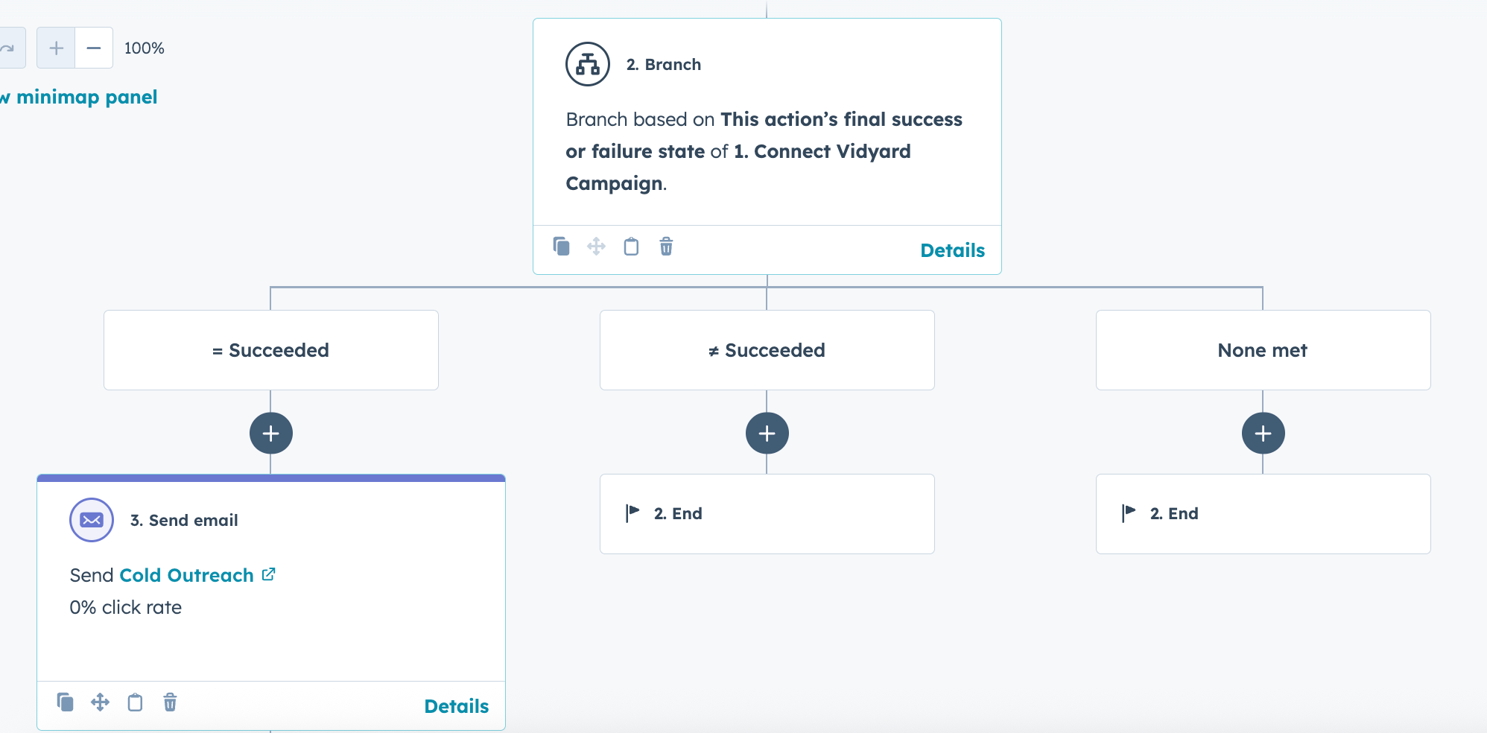Add action under = Succeeded branch
Screen dimensions: 1487x733
tap(271, 434)
